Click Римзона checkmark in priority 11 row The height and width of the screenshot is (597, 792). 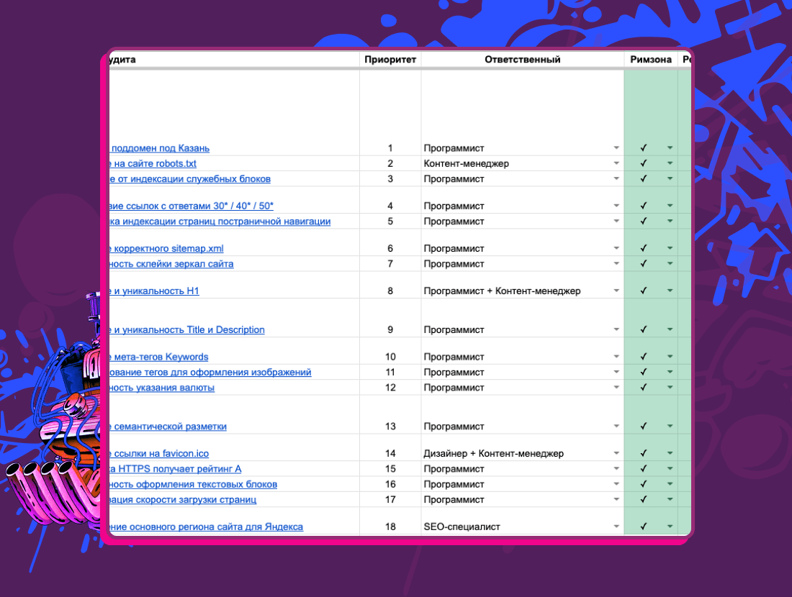[644, 372]
